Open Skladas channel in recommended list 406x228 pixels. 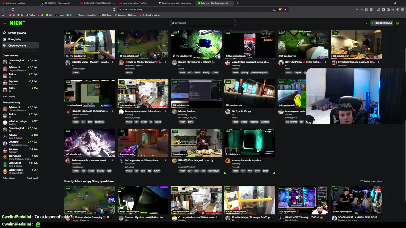click(20, 136)
